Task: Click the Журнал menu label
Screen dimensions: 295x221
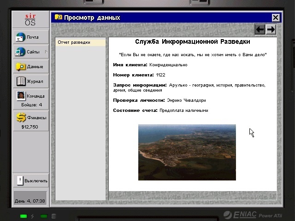Action: [x=35, y=81]
